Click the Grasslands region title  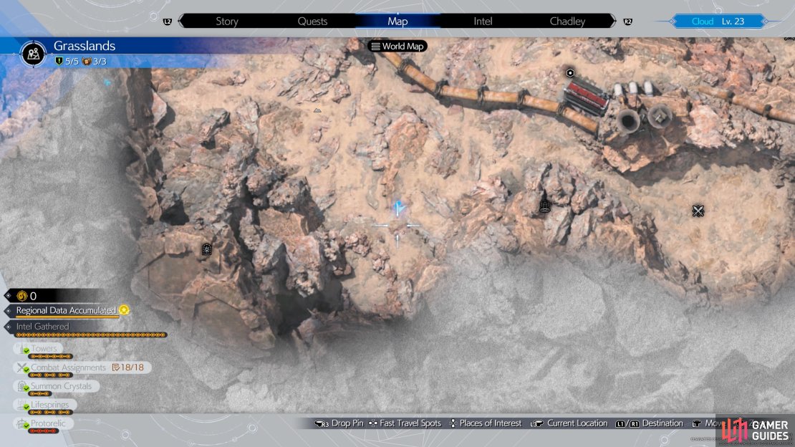tap(85, 46)
